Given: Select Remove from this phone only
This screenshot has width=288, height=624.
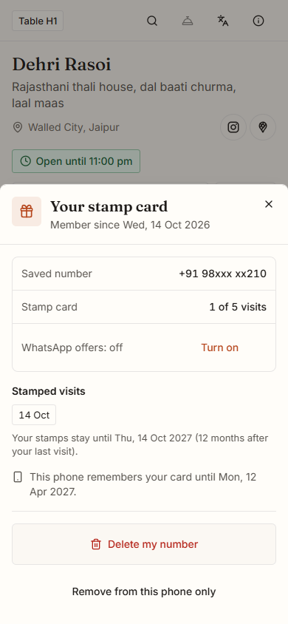Looking at the screenshot, I should [144, 591].
